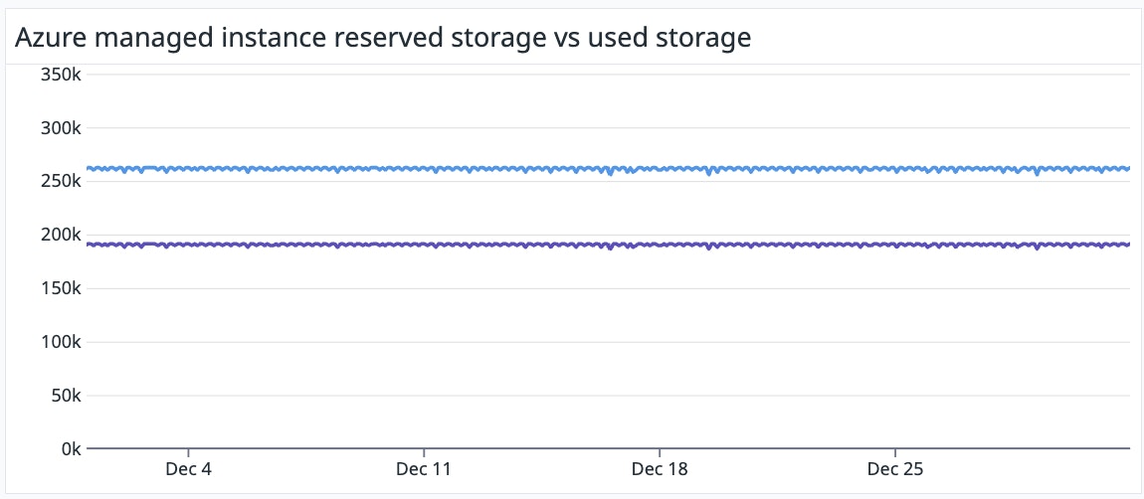Click the 150k y-axis label
The image size is (1144, 499).
click(x=61, y=289)
